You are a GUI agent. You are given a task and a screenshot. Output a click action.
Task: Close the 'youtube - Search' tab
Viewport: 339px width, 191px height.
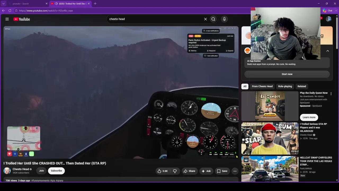click(47, 4)
